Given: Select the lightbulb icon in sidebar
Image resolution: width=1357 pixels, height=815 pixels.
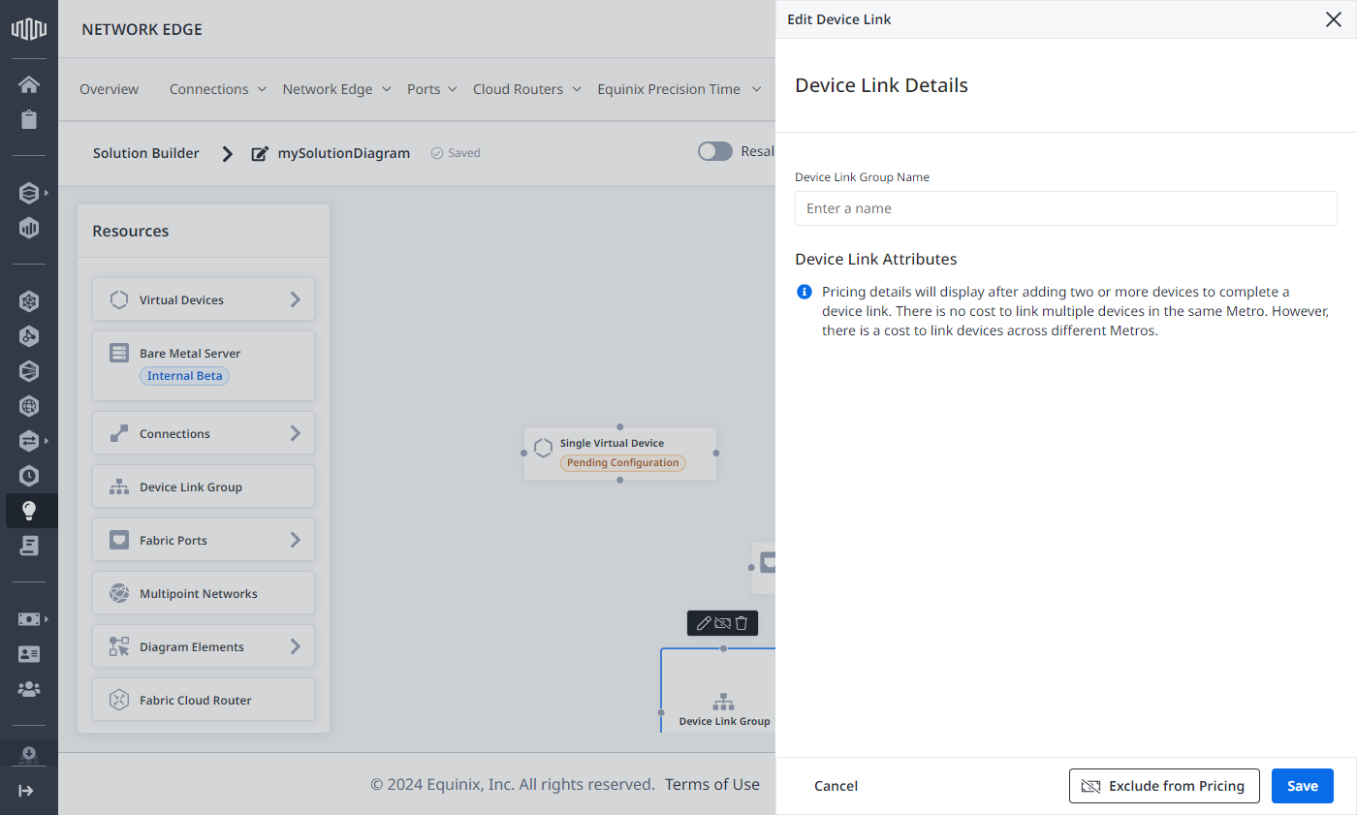Looking at the screenshot, I should [29, 511].
